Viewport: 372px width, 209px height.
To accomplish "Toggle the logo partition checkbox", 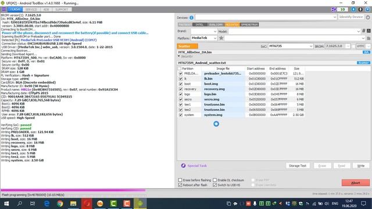I will click(181, 94).
